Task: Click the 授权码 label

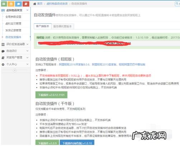Action: pos(41,38)
